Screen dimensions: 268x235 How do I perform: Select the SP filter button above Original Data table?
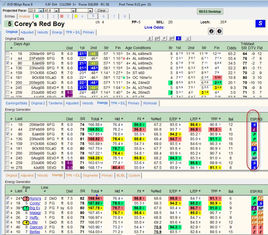[171, 38]
